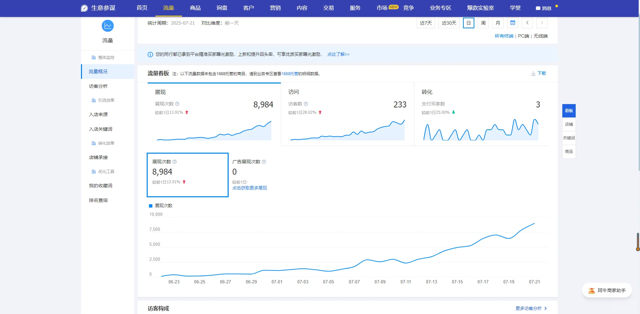
Task: Open the 流量 overview chart icon in sidebar
Action: click(x=108, y=26)
